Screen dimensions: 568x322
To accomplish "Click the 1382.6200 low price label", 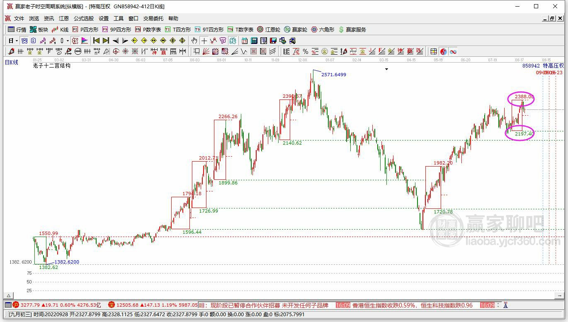I will [x=67, y=262].
